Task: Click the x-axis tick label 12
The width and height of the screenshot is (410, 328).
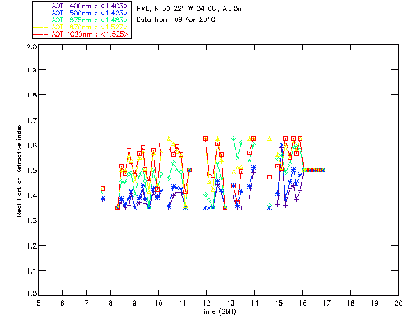Action: point(206,303)
